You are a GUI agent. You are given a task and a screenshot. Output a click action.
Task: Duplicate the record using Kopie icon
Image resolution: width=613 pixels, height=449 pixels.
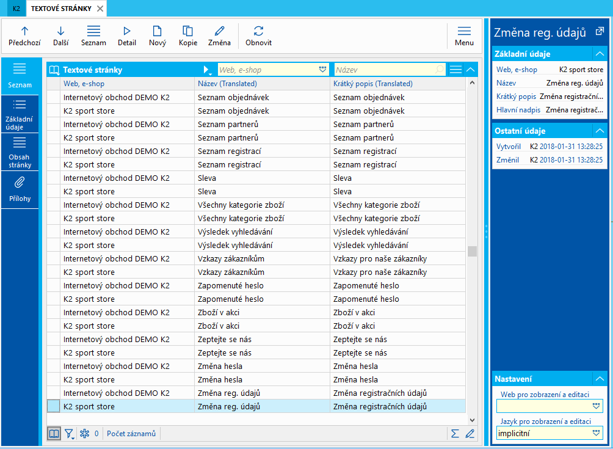click(187, 35)
